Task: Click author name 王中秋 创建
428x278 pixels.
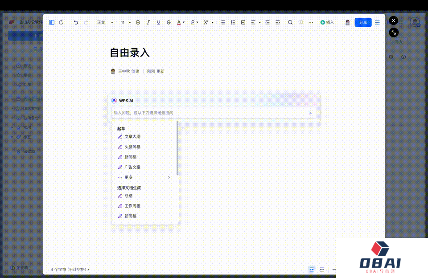Action: pyautogui.click(x=128, y=71)
